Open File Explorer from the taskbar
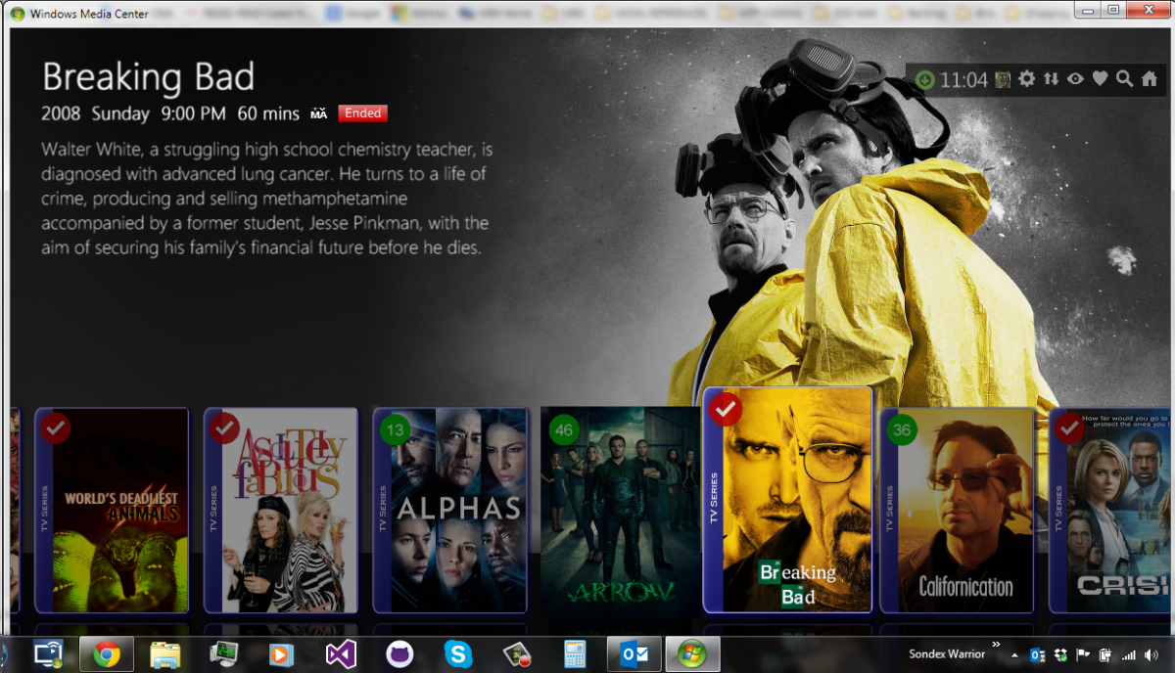The image size is (1175, 673). pyautogui.click(x=164, y=654)
